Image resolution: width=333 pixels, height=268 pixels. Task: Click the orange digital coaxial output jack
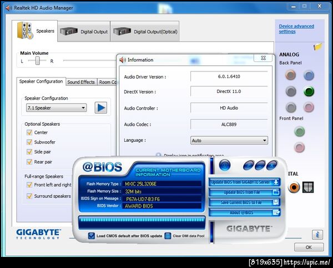[x=294, y=187]
